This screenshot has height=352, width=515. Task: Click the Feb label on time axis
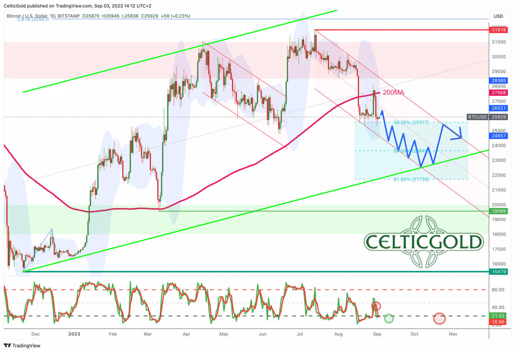tap(113, 334)
